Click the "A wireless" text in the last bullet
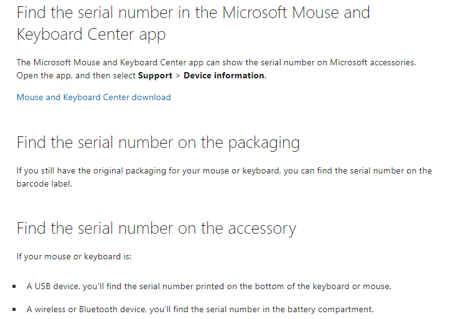Screen dimensions: 453x319 point(45,309)
